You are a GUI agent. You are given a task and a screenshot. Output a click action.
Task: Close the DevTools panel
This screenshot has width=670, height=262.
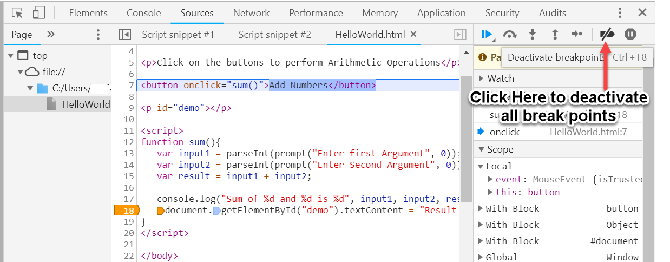coord(642,12)
